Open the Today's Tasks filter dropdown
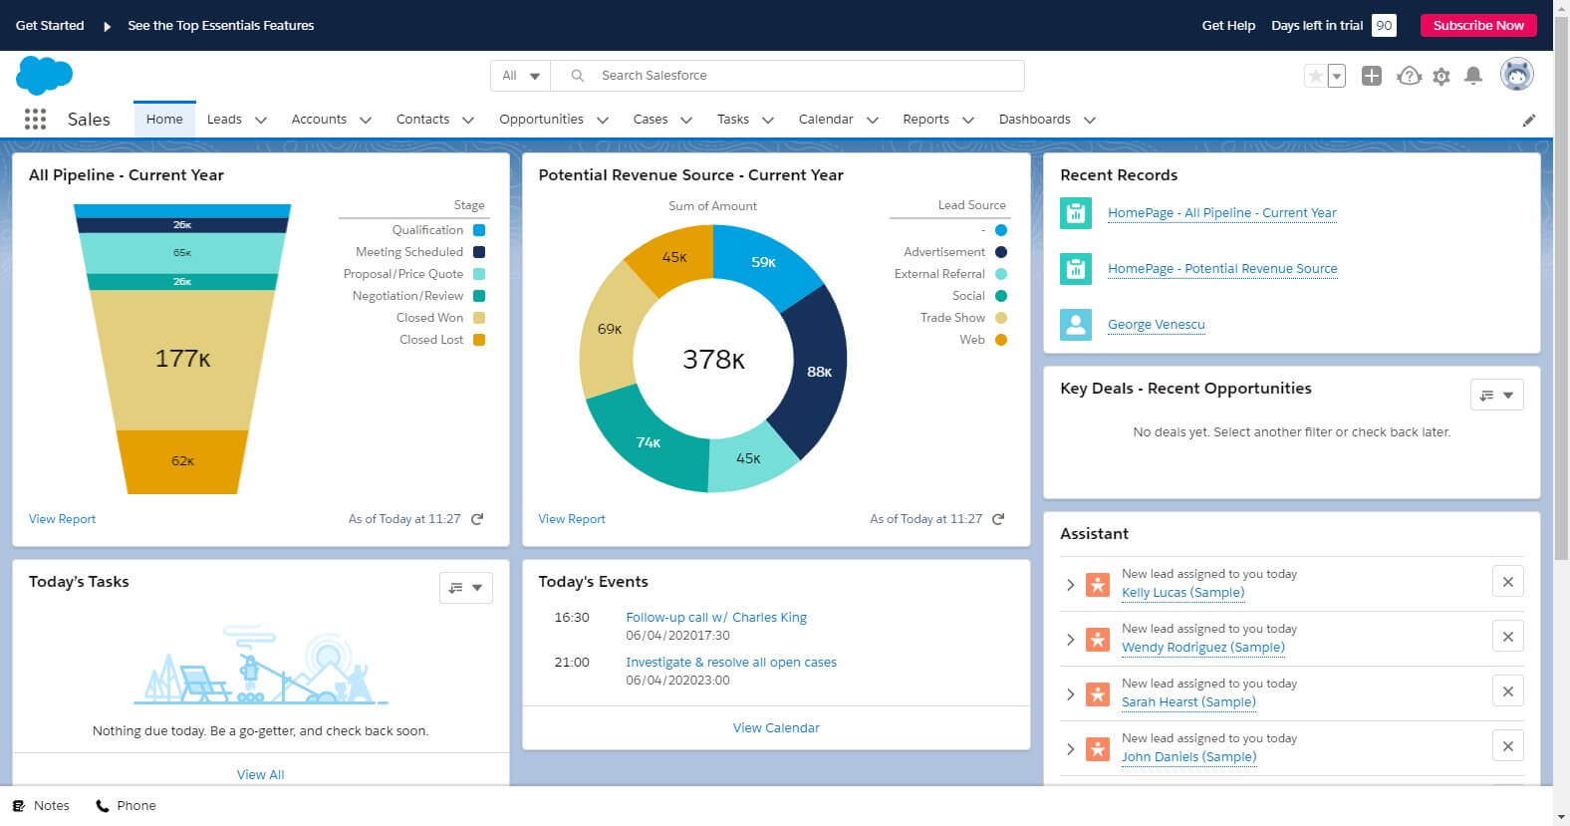Screen dimensions: 1570x826 [x=466, y=588]
